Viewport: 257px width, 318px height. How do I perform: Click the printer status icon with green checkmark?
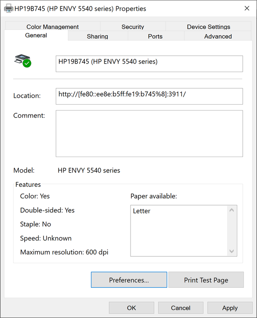[x=23, y=61]
